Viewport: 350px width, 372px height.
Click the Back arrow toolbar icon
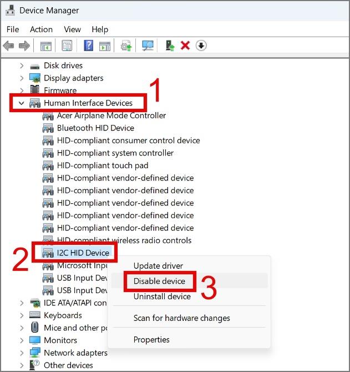click(x=8, y=46)
